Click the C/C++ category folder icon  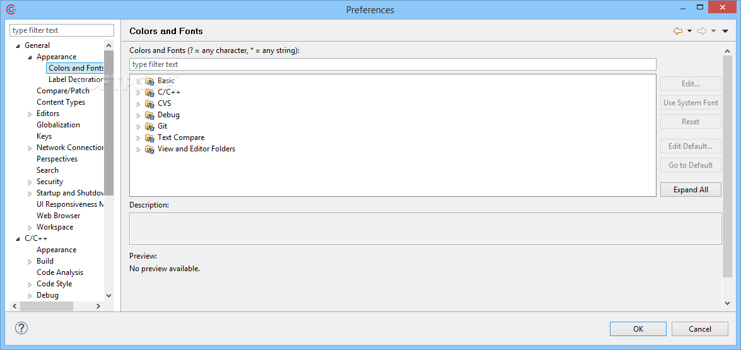tap(150, 92)
